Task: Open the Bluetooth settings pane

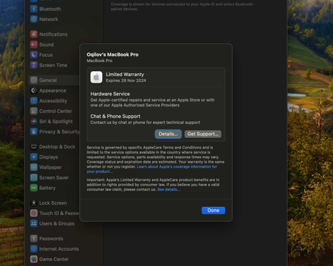Action: click(x=50, y=9)
